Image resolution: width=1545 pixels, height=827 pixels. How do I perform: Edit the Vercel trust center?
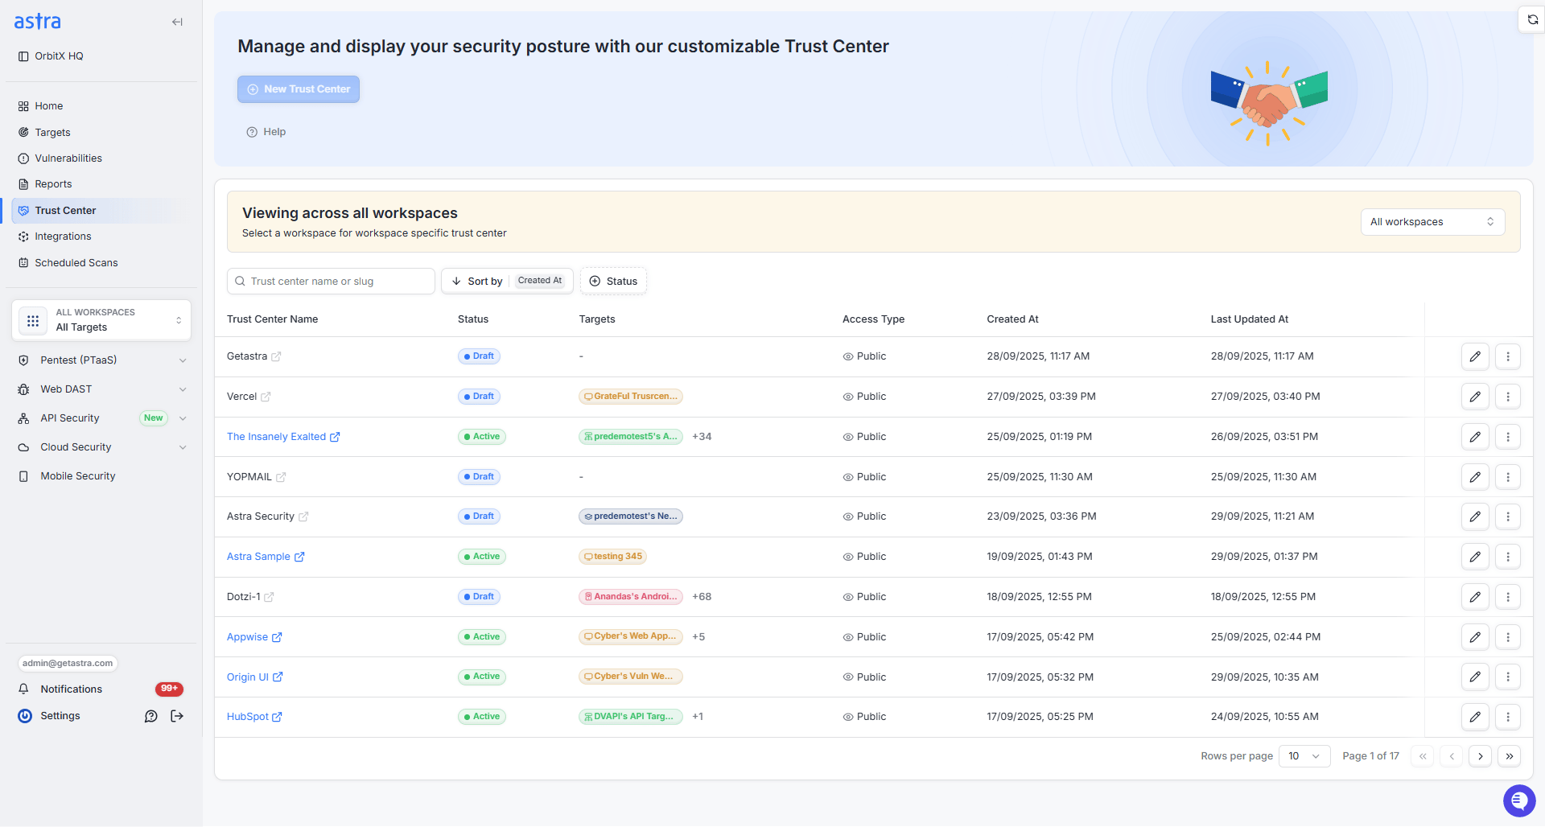1475,397
